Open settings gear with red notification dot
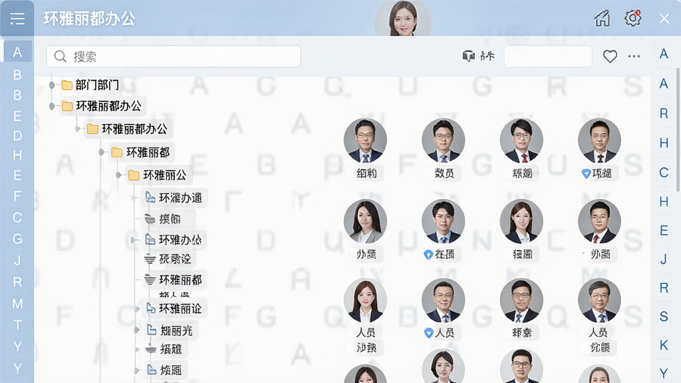681x383 pixels. [x=633, y=18]
